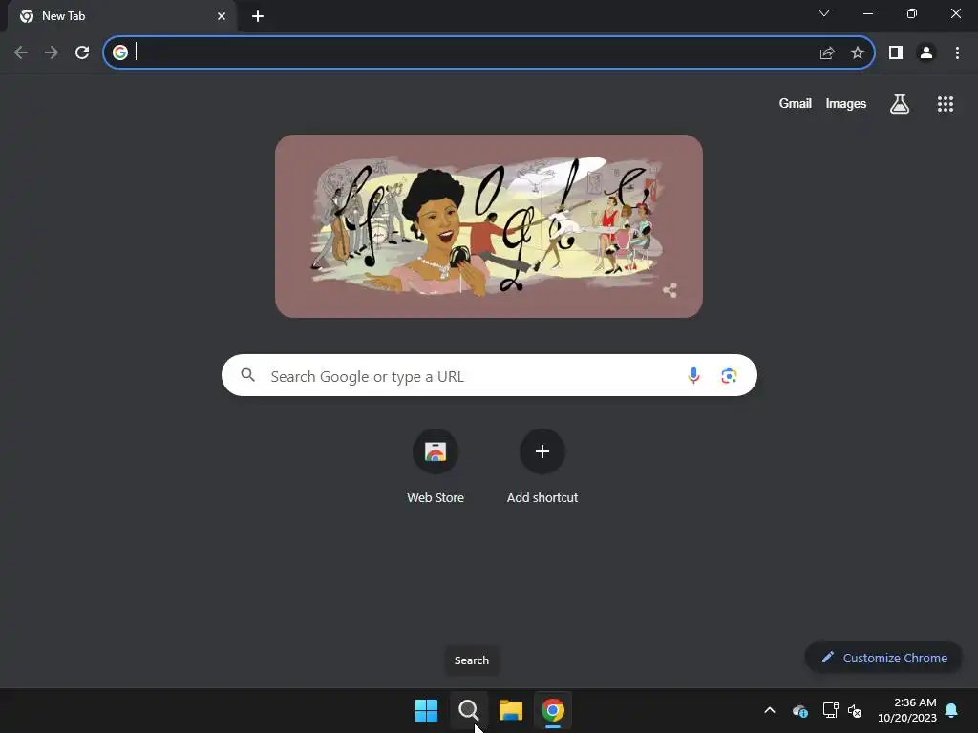Click the muted volume tray icon
This screenshot has width=978, height=733.
pos(855,710)
